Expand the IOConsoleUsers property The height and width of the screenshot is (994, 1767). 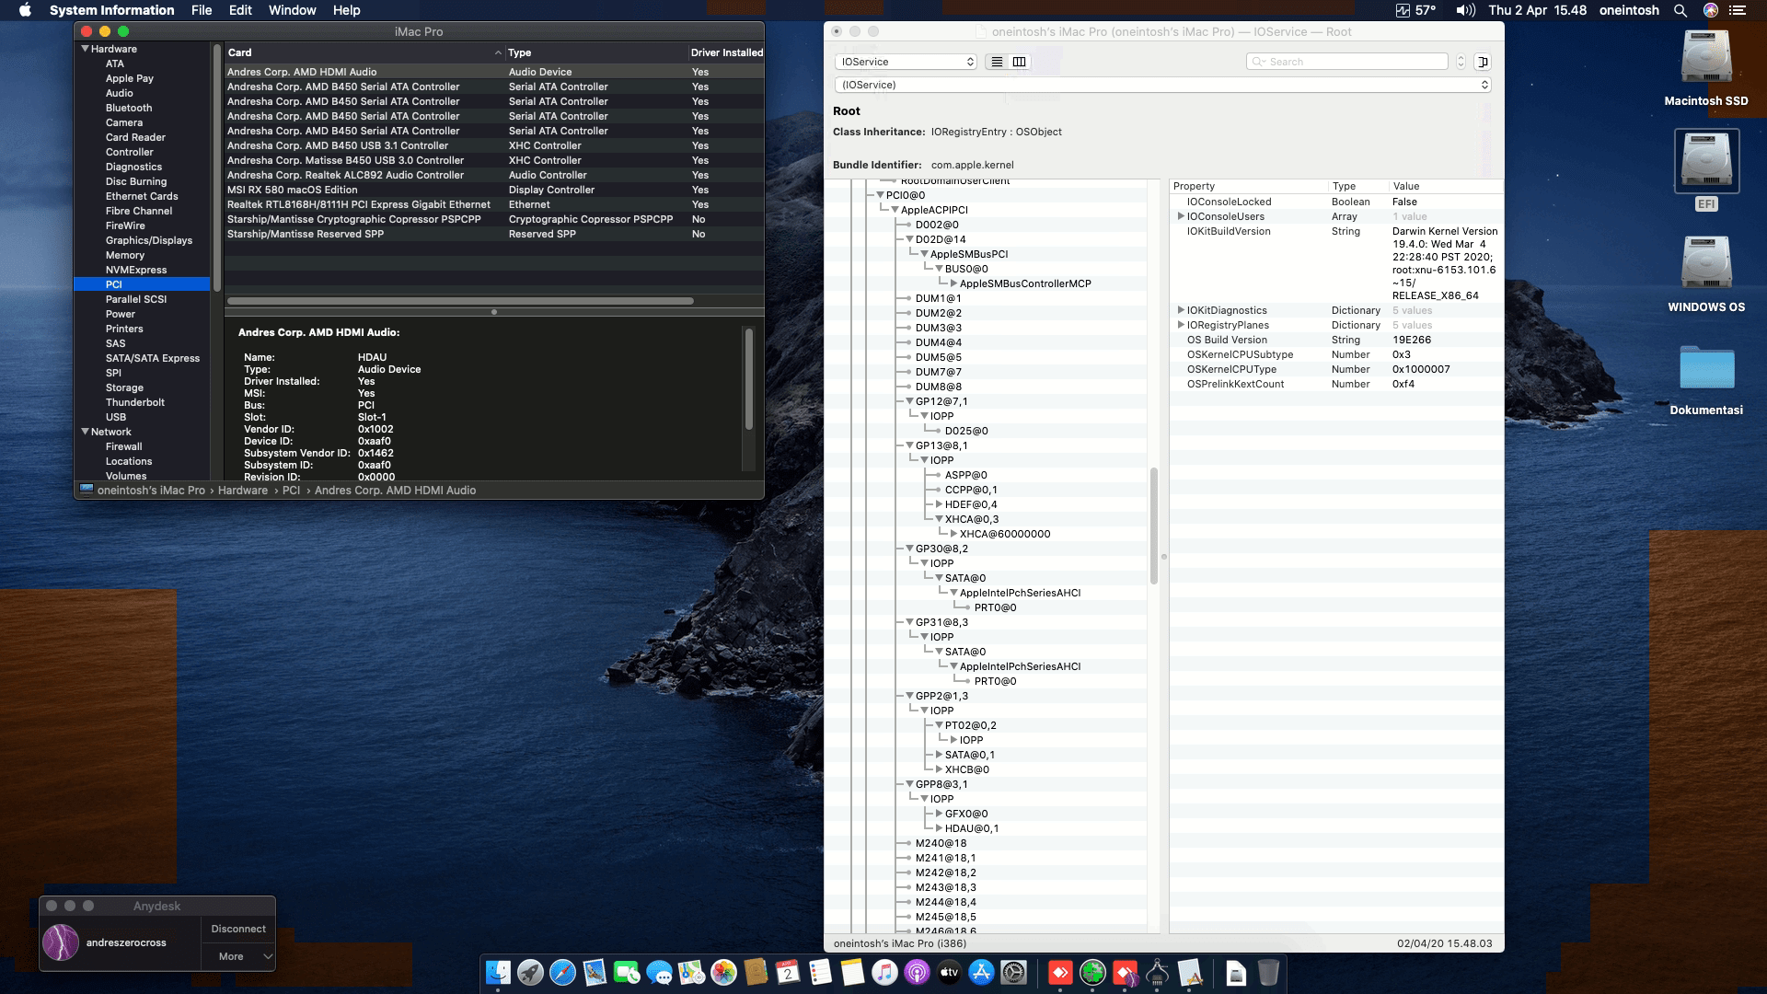1181,216
